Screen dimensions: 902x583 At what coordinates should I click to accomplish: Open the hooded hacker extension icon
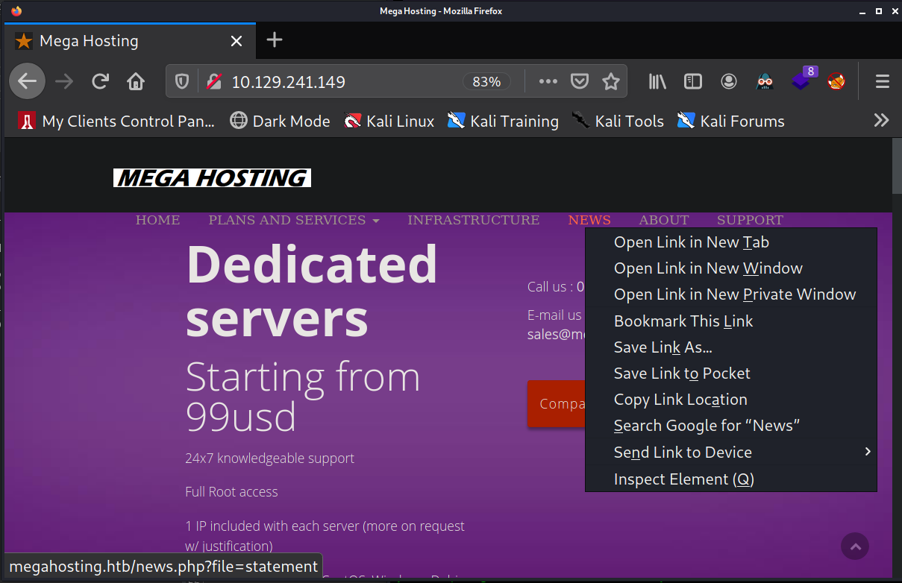pyautogui.click(x=765, y=82)
